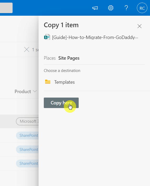Select the Site Pages breadcrumb

point(69,58)
